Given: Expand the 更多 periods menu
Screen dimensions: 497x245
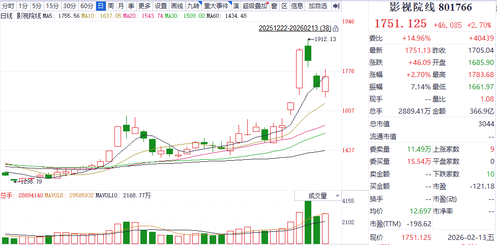Looking at the screenshot, I should coord(144,6).
